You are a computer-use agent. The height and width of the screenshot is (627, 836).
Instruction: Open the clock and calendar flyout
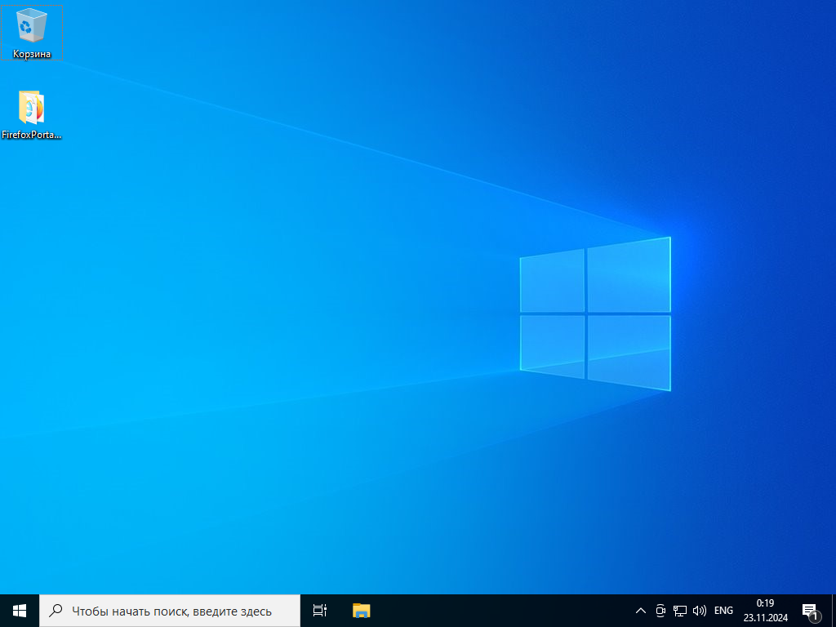pos(765,610)
